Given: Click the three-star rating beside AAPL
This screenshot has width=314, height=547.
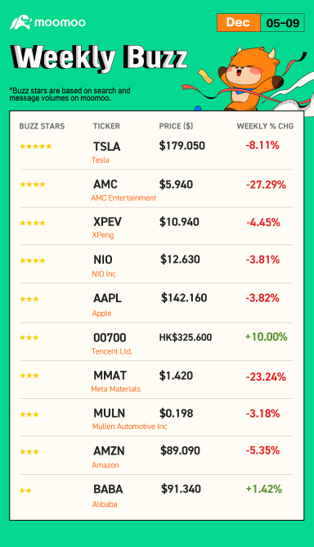Looking at the screenshot, I should click(29, 299).
